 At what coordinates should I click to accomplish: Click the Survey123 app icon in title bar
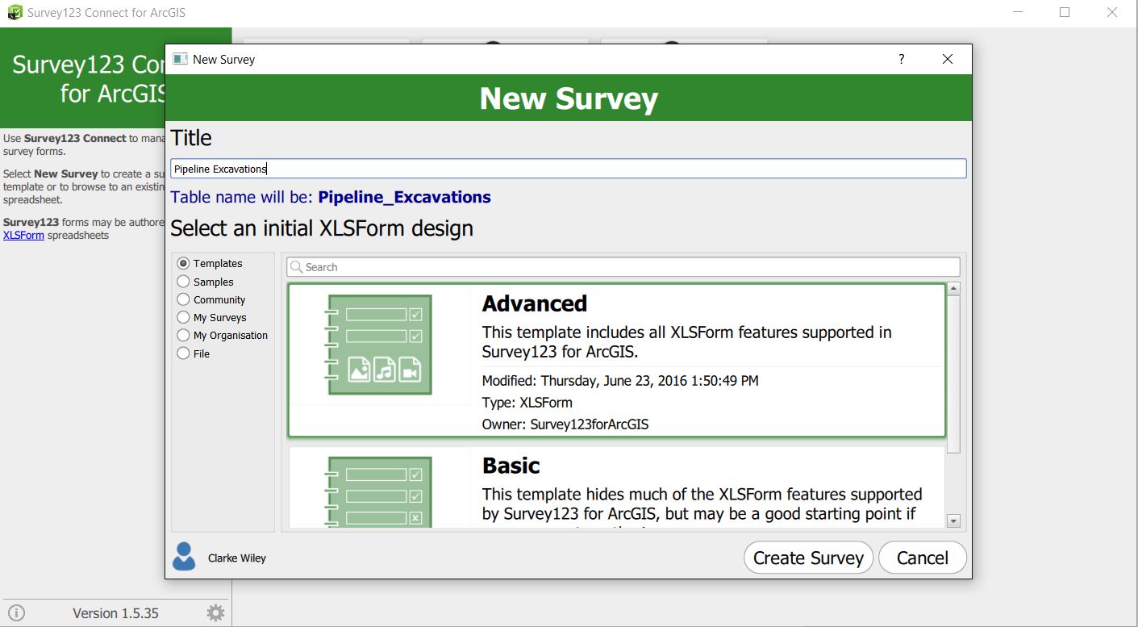[x=15, y=13]
